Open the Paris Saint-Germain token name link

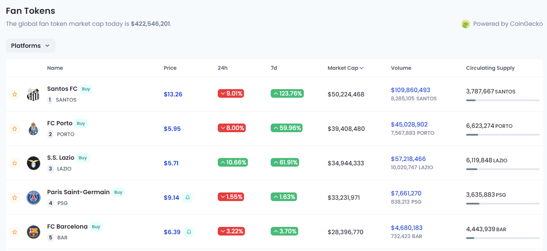click(x=78, y=192)
